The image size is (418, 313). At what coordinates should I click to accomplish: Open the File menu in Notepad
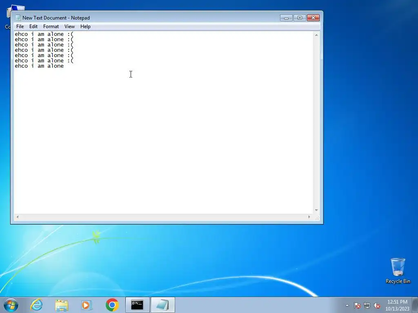(20, 26)
